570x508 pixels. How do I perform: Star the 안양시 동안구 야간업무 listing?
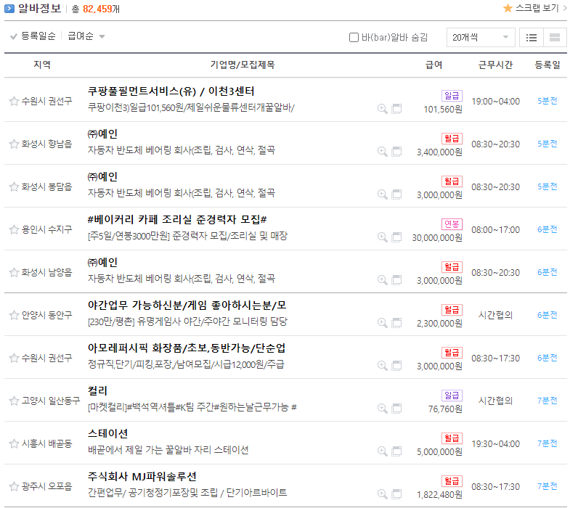14,315
